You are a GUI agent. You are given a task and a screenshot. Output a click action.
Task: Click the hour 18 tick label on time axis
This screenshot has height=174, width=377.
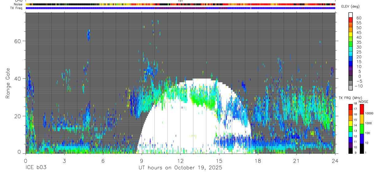[x=258, y=161]
